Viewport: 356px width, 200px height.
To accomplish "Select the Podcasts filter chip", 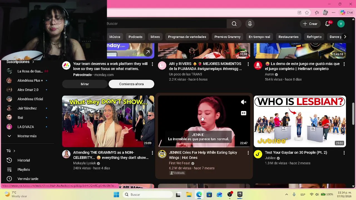I will pos(135,37).
